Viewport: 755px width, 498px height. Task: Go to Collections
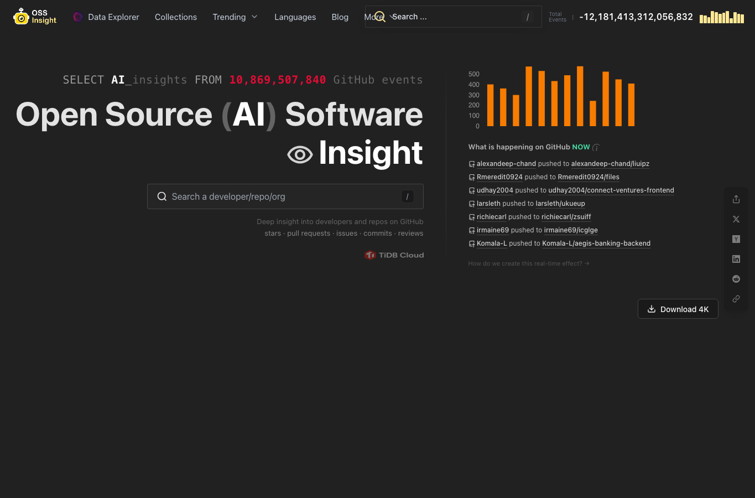tap(176, 17)
